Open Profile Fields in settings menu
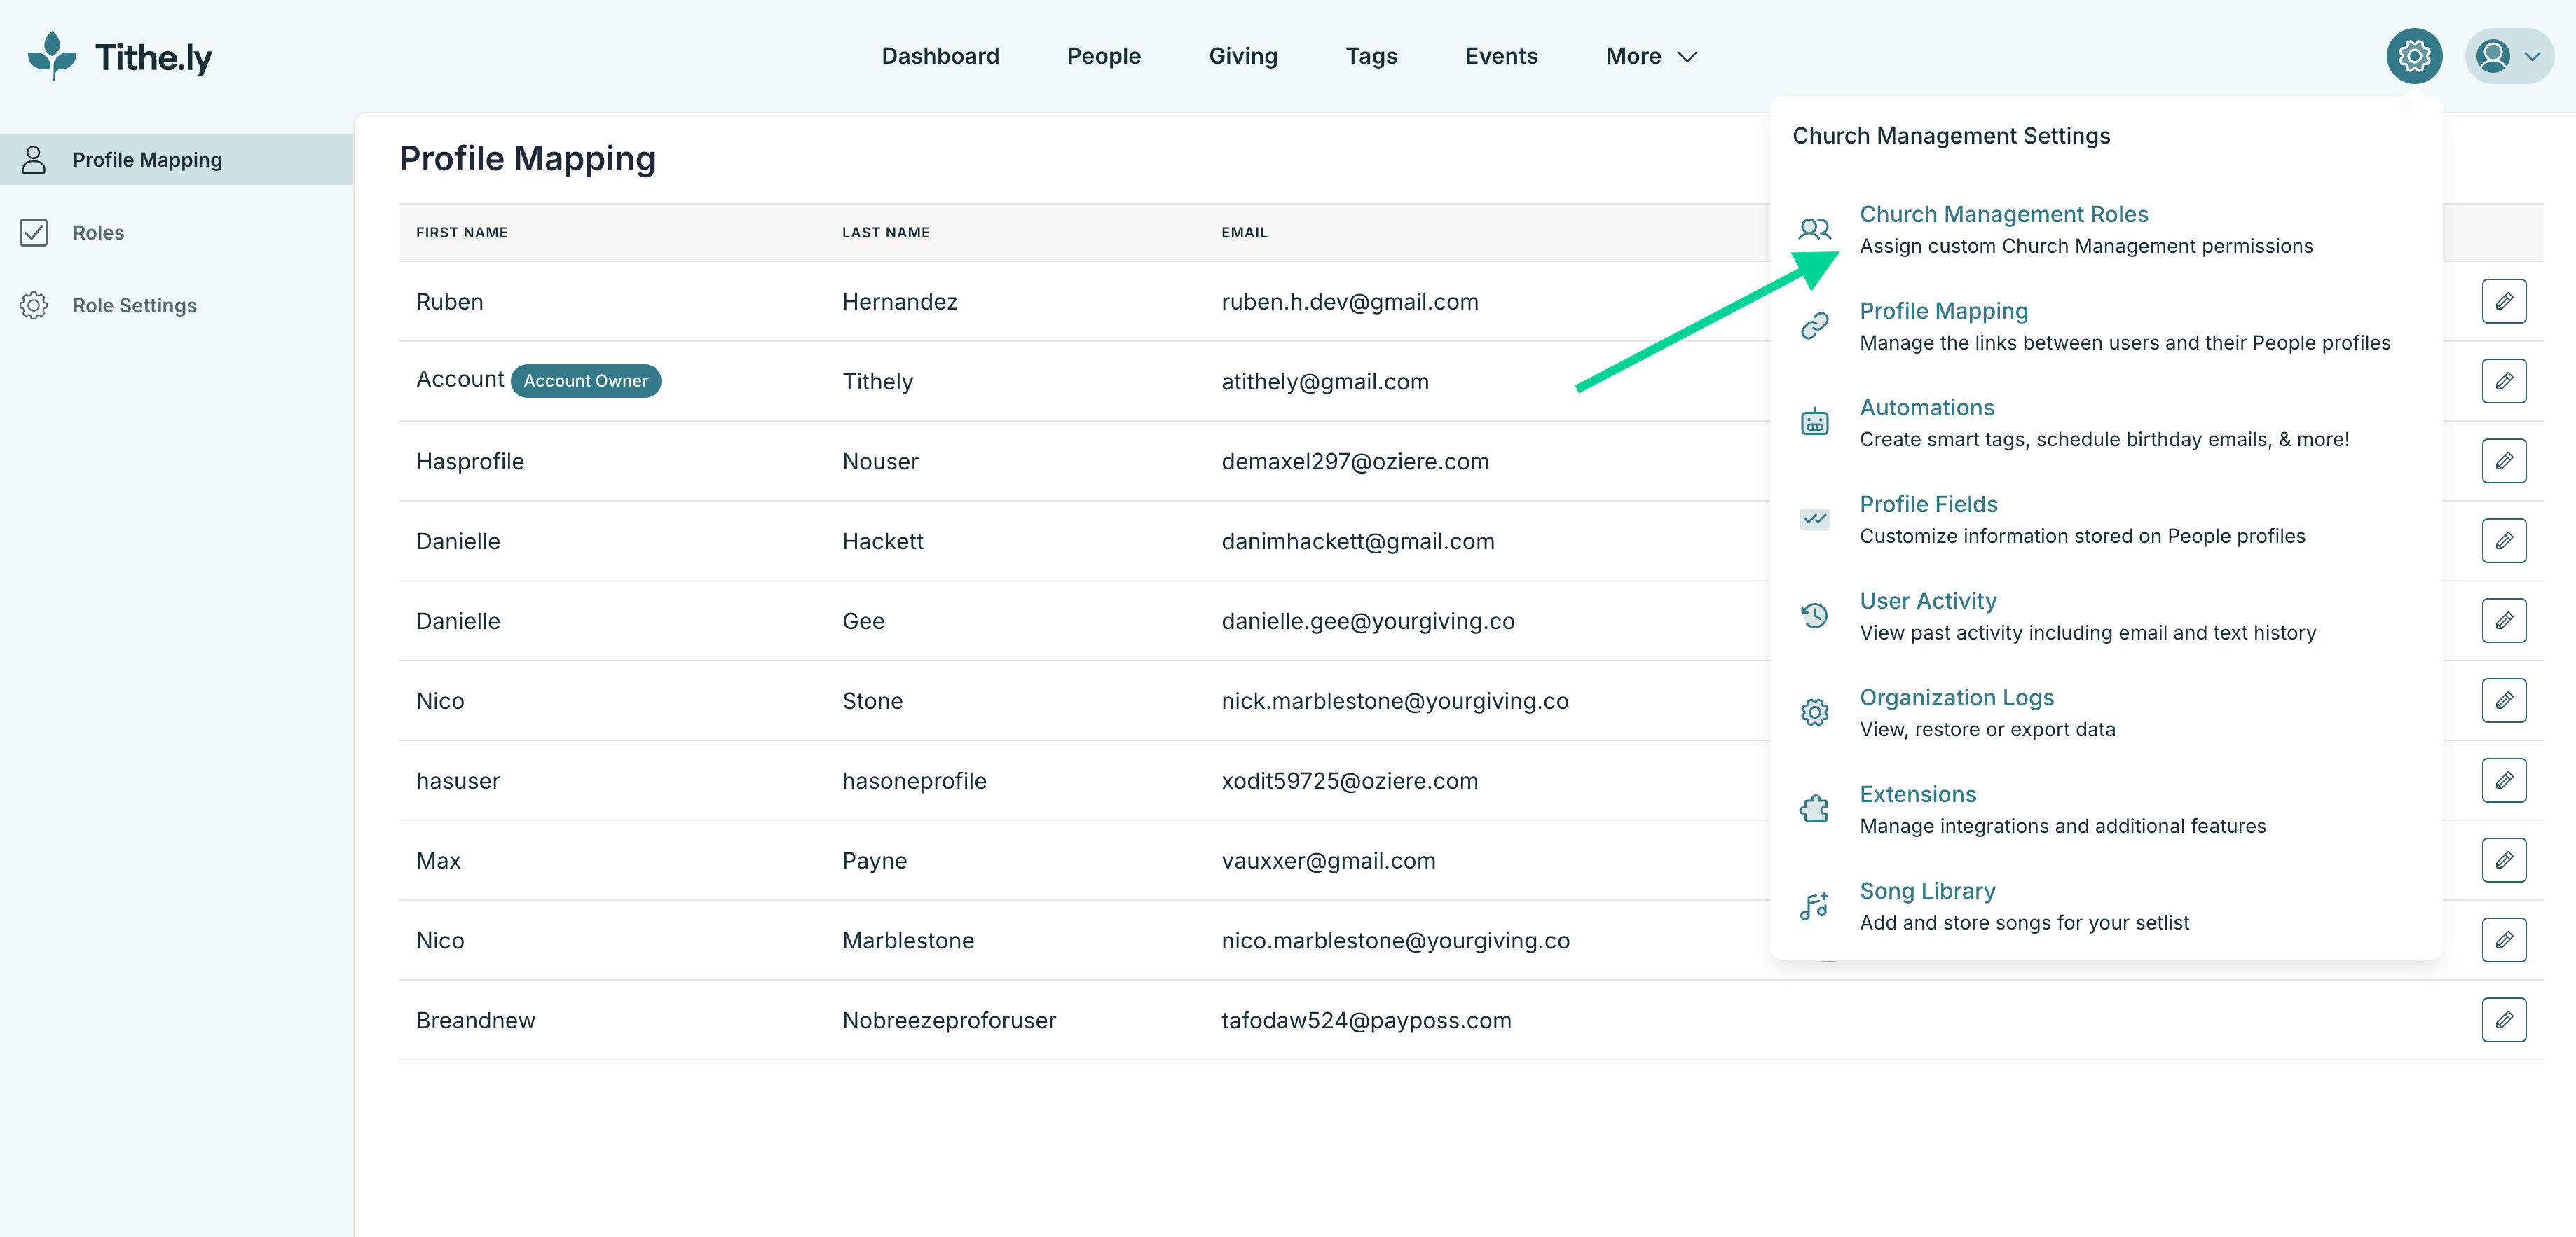Viewport: 2576px width, 1237px height. click(1928, 504)
